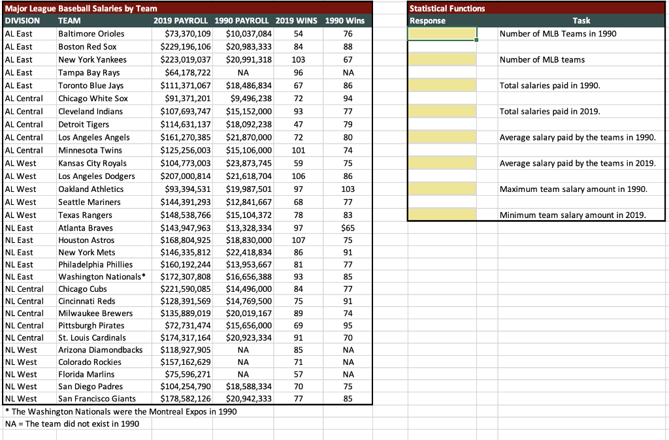Viewport: 669px width, 440px height.
Task: Click the fill handle on the selected response cell
Action: click(x=475, y=40)
